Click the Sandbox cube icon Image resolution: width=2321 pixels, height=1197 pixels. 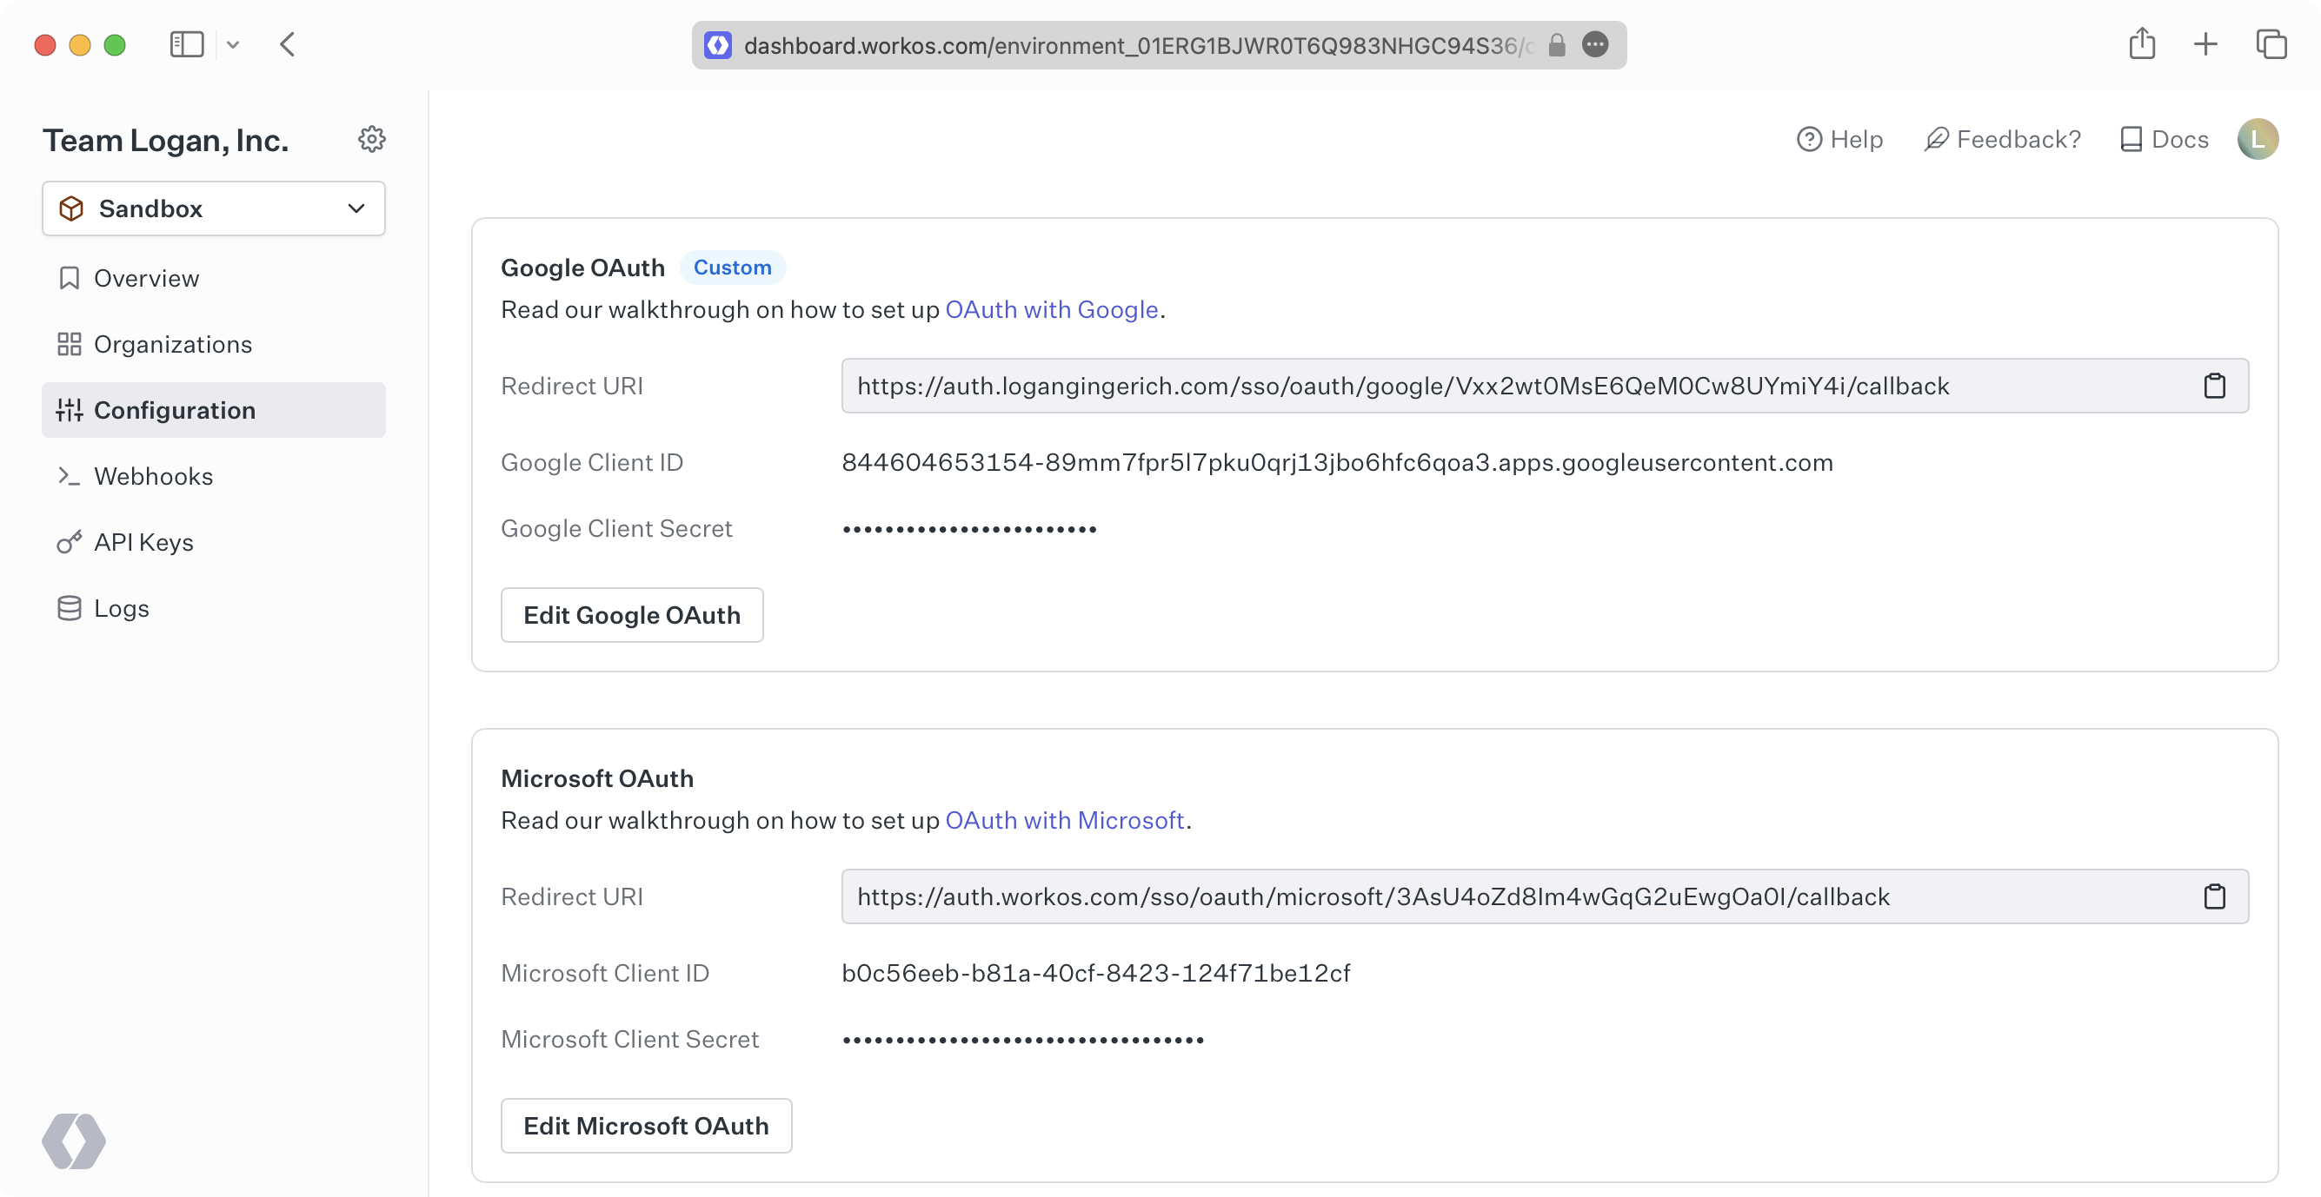point(71,208)
